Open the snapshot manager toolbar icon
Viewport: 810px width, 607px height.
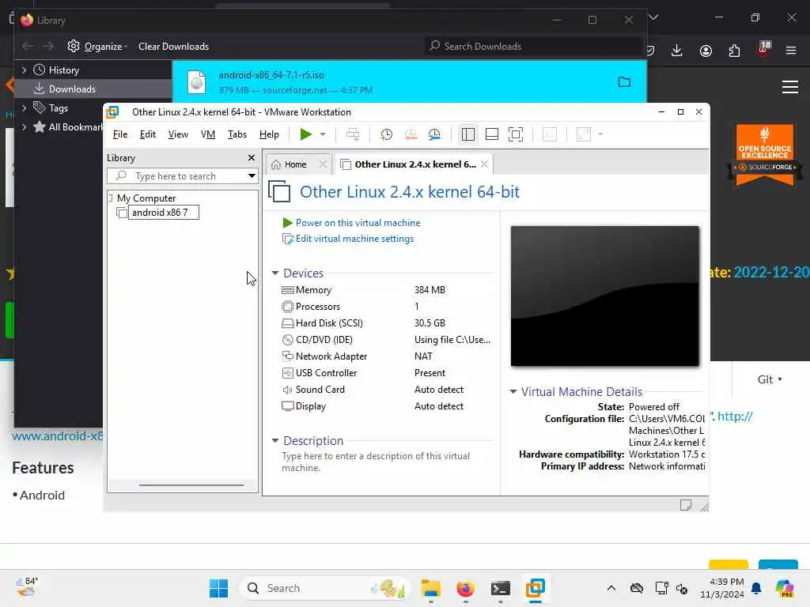434,134
